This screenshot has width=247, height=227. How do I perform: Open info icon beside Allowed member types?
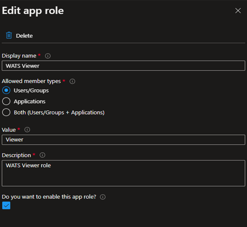coord(72,81)
